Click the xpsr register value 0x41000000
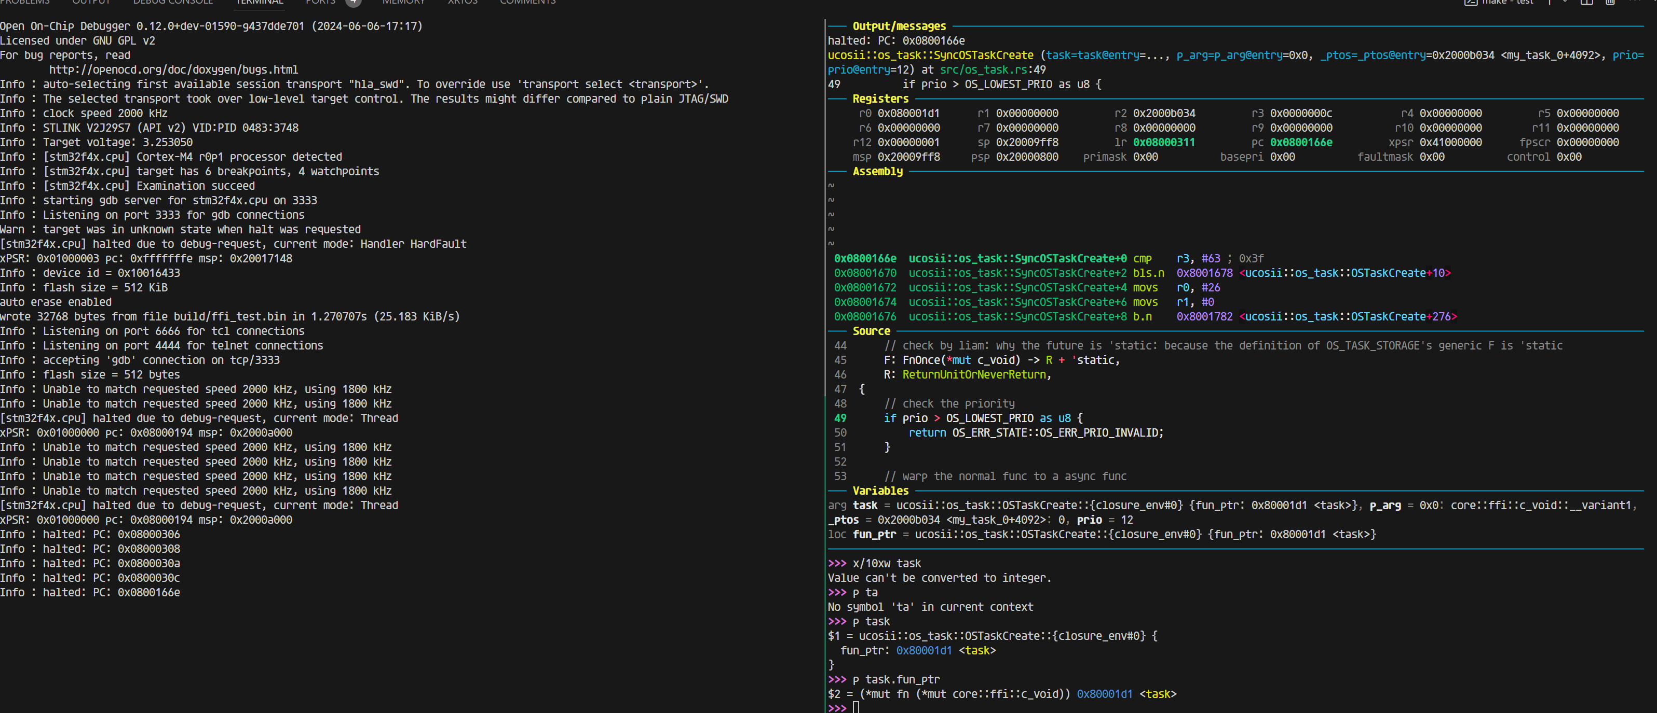 coord(1450,143)
